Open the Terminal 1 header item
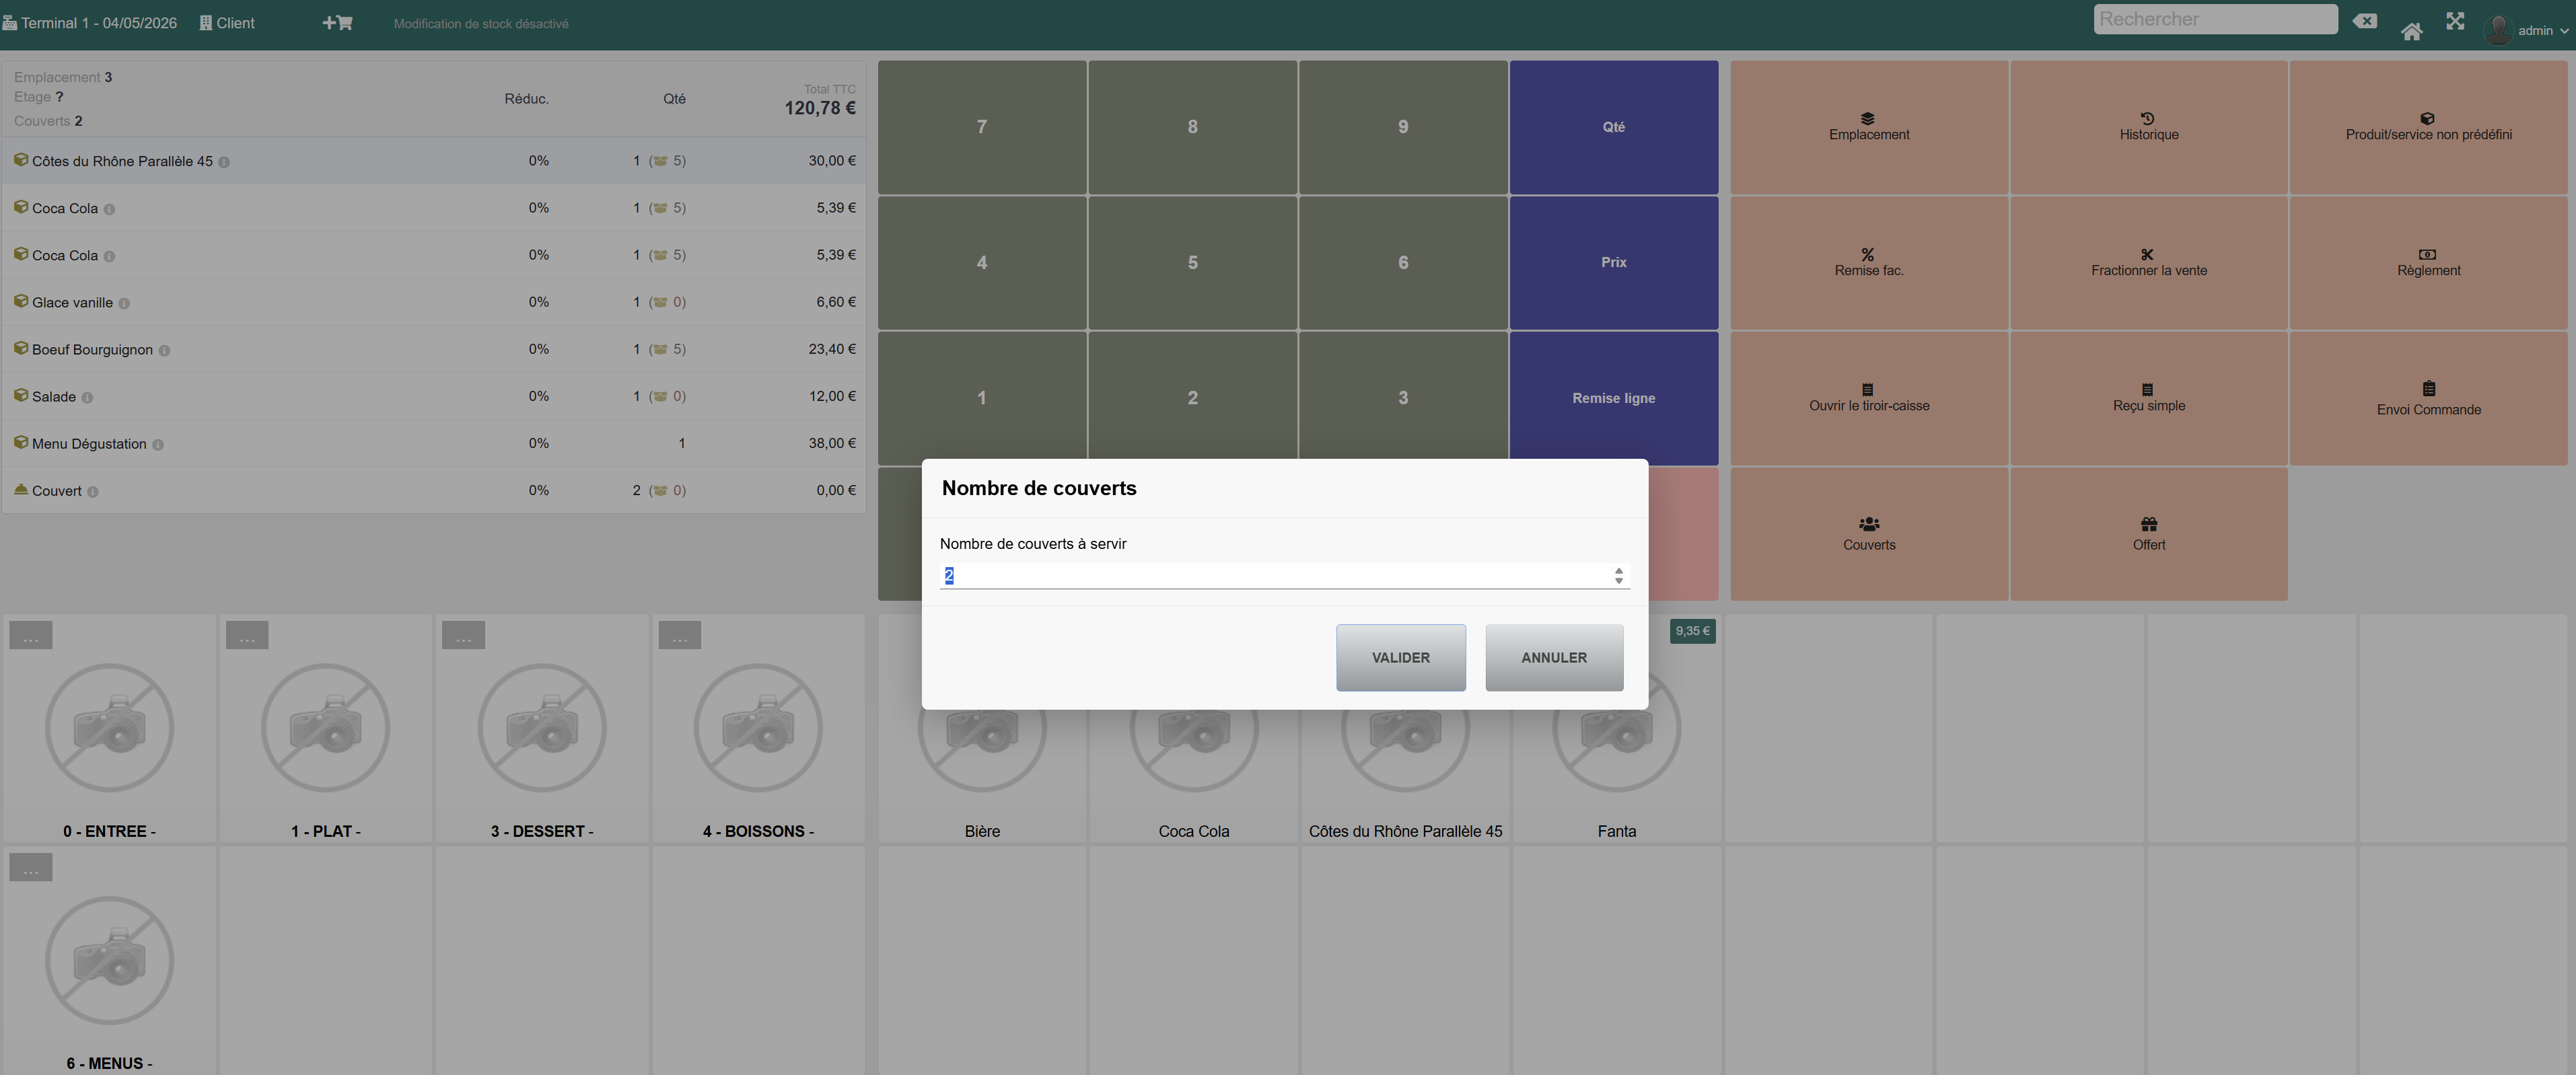2576x1075 pixels. [90, 23]
